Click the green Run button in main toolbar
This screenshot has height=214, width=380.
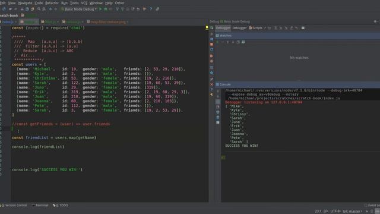pyautogui.click(x=100, y=9)
